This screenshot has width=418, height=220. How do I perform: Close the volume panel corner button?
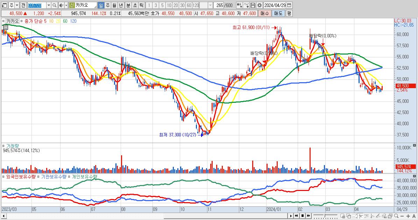pos(415,146)
